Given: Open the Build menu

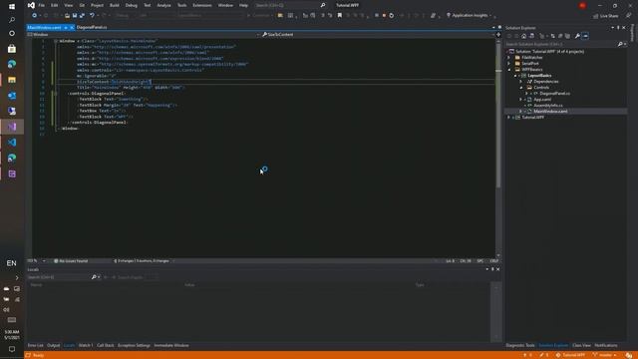Looking at the screenshot, I should (115, 5).
